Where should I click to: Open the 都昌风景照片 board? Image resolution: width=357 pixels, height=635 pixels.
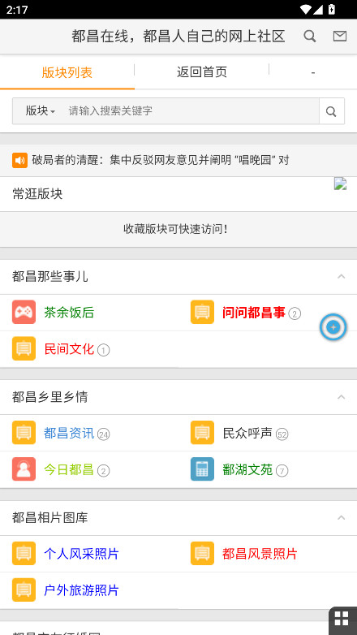(x=260, y=554)
